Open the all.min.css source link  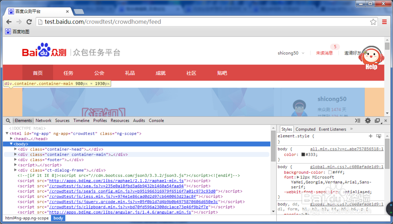pos(347,149)
